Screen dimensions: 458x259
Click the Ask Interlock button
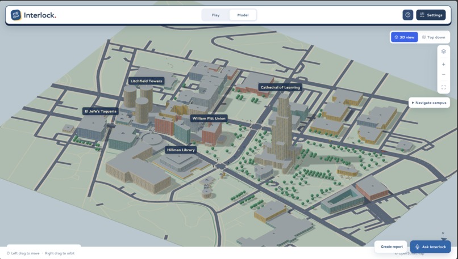click(430, 247)
